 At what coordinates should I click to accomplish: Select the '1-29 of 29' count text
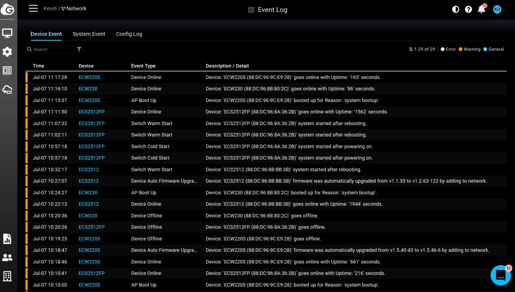pos(424,49)
